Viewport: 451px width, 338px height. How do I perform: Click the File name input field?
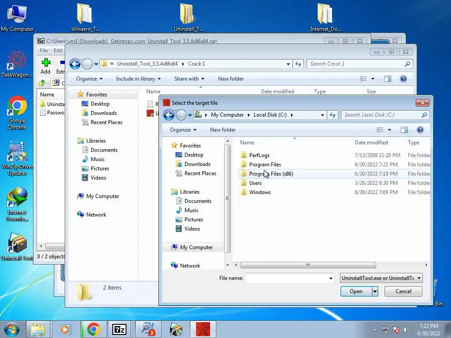click(287, 278)
